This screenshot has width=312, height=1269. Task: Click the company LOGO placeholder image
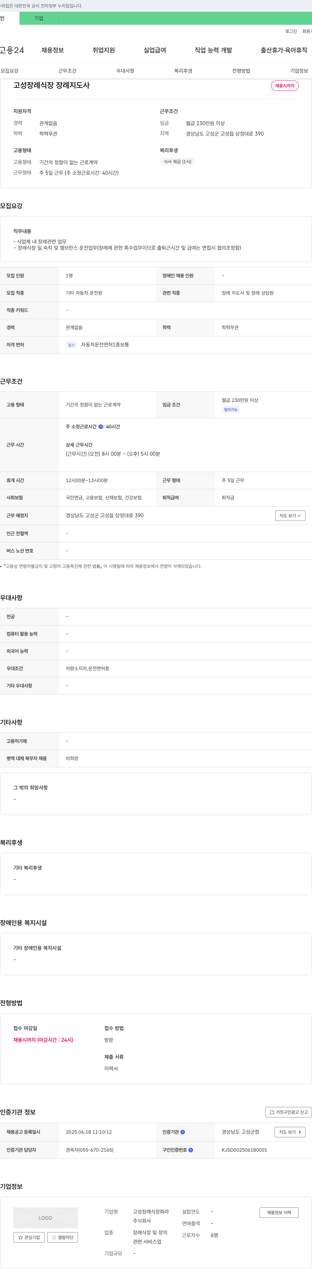pos(45,1217)
